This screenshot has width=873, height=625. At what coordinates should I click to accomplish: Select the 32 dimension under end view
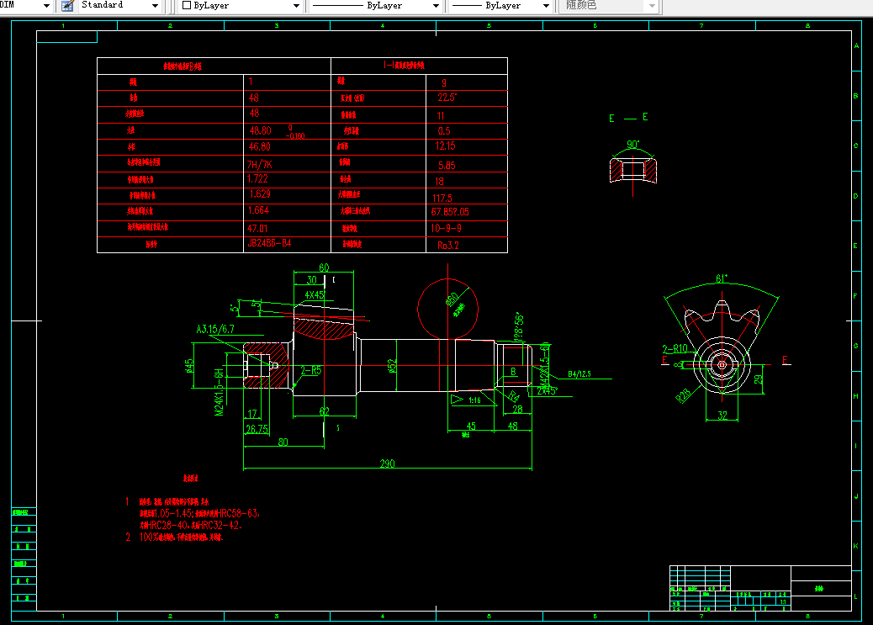[x=722, y=415]
